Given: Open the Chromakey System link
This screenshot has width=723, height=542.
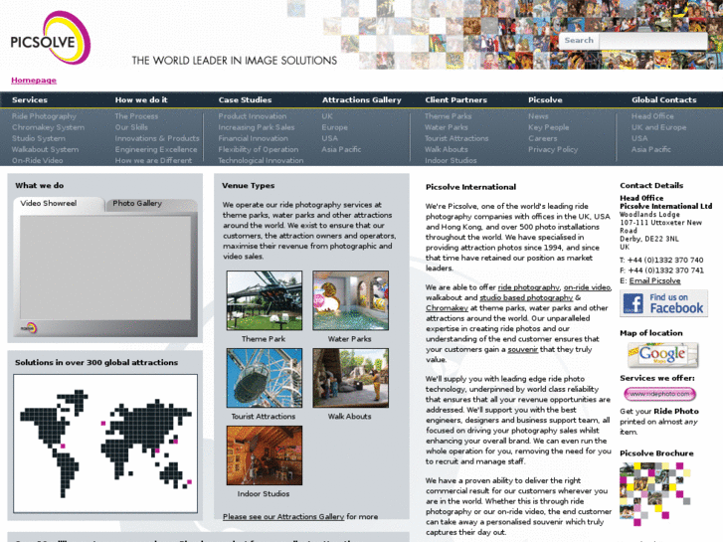Looking at the screenshot, I should coord(48,127).
